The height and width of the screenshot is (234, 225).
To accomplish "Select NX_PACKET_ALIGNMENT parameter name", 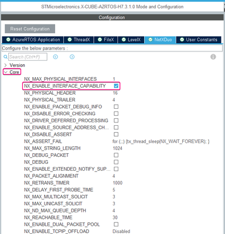I will [51, 176].
